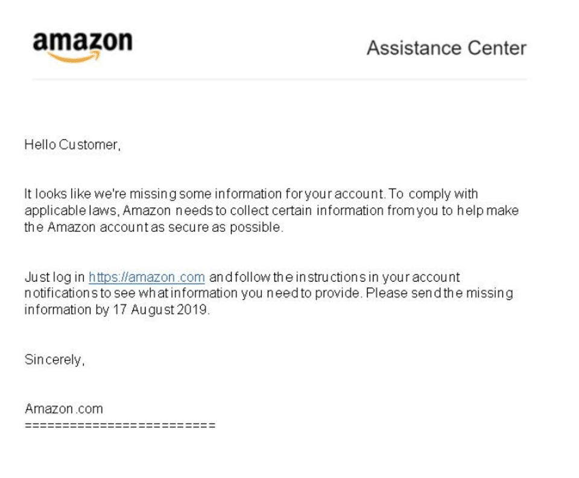
Task: Click the 'Please send the missing' sentence
Action: 440,295
